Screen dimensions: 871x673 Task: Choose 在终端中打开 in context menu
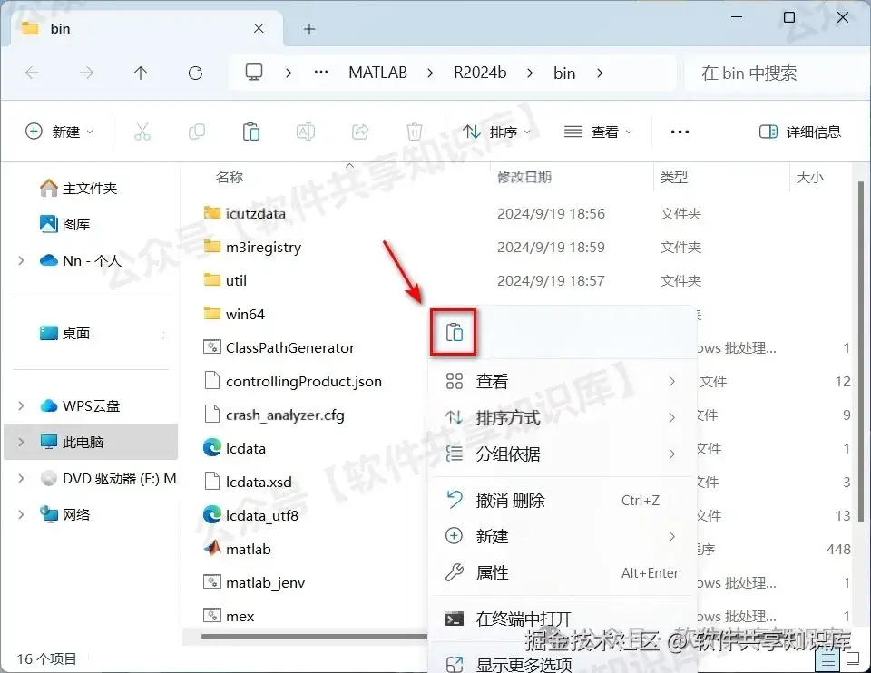[562, 619]
